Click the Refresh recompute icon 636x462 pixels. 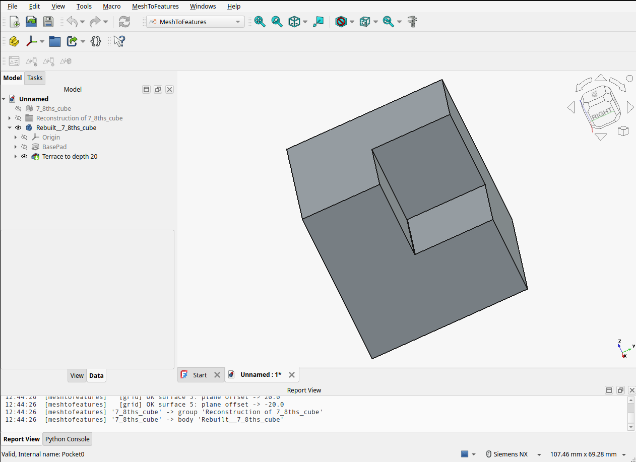[124, 22]
